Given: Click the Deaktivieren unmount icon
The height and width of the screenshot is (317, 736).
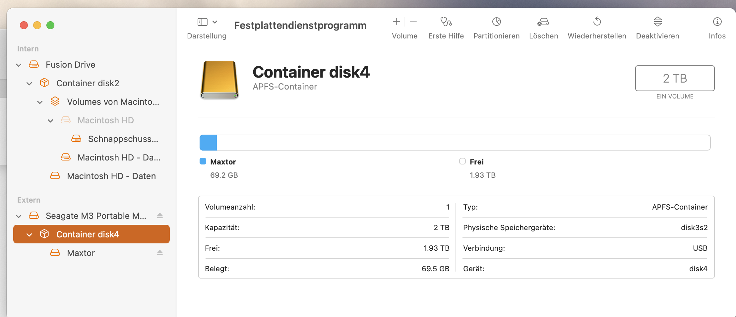Looking at the screenshot, I should click(657, 22).
